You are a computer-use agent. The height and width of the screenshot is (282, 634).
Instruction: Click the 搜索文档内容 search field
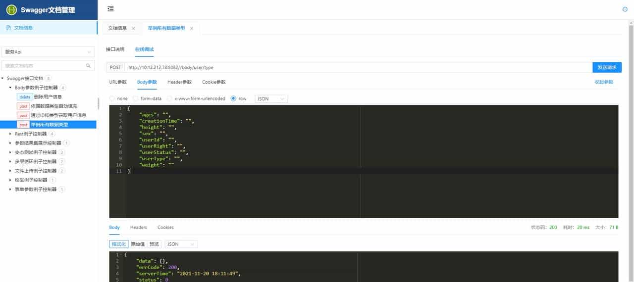pyautogui.click(x=48, y=65)
